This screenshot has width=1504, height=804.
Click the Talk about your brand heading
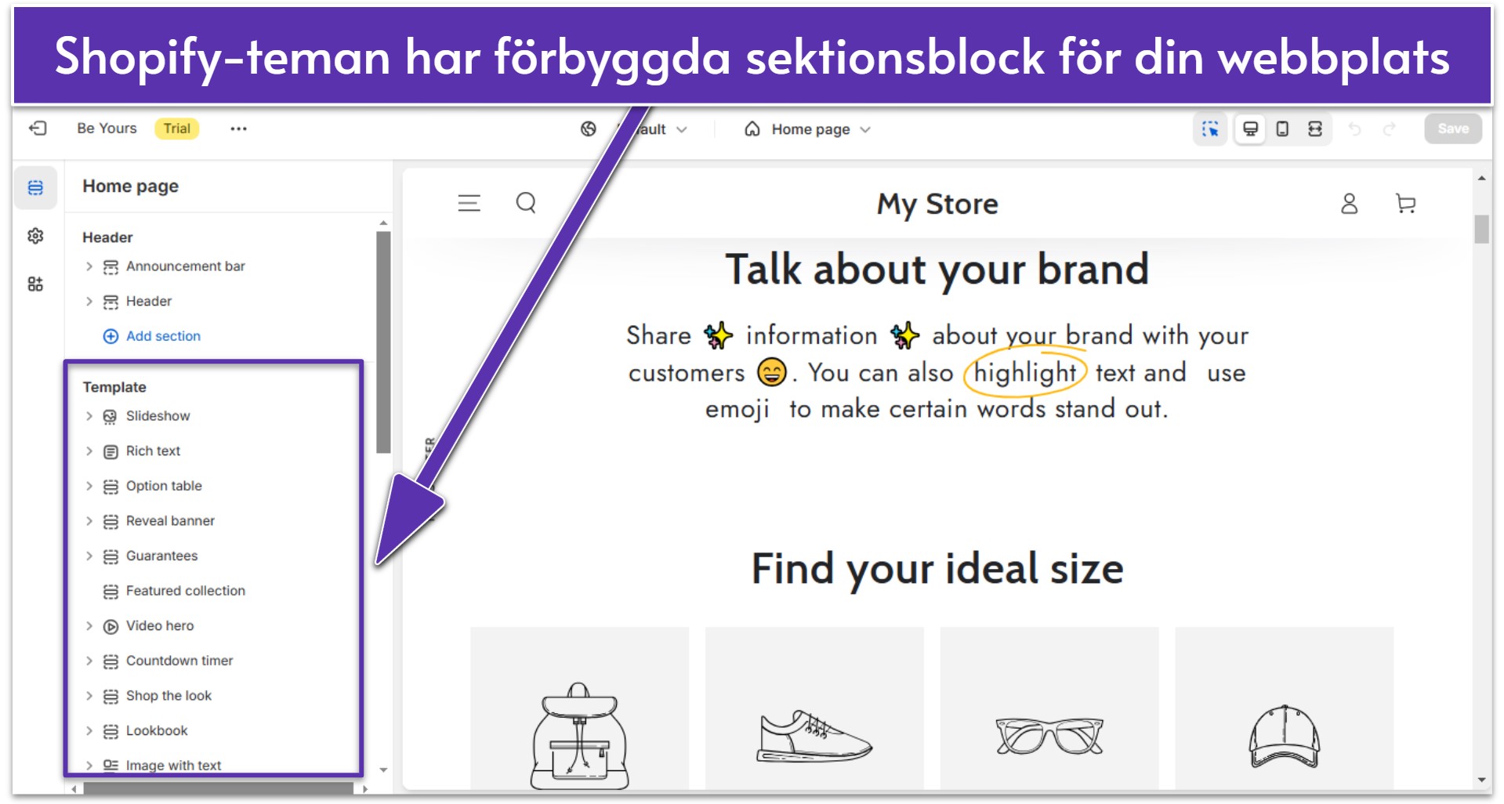(937, 270)
